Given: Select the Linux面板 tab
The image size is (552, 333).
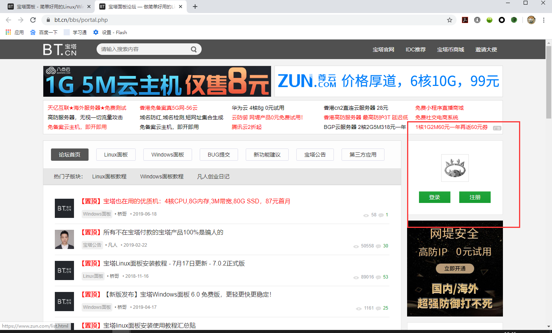Looking at the screenshot, I should tap(116, 155).
